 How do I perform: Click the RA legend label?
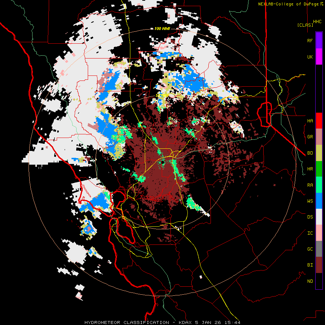point(310,185)
